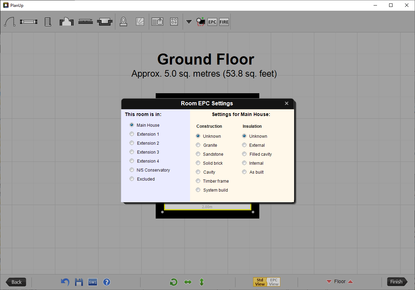Switch to Std View
Viewport: 415px width, 290px height.
pyautogui.click(x=260, y=282)
